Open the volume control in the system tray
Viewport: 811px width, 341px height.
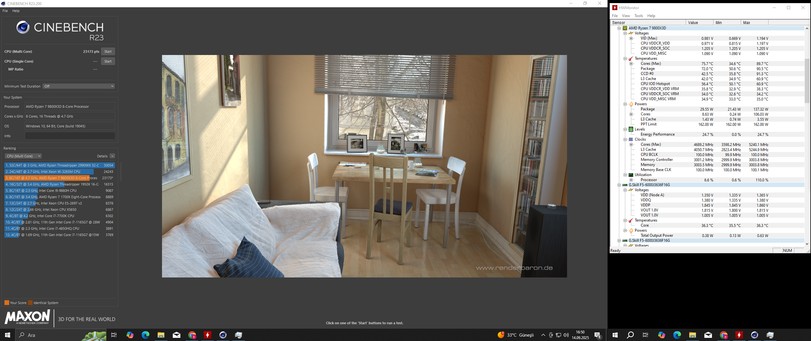(566, 335)
